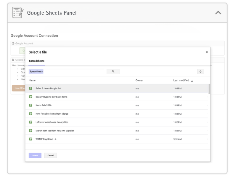Image resolution: width=233 pixels, height=175 pixels.
Task: Click the Google Account Connection heading
Action: pos(34,36)
